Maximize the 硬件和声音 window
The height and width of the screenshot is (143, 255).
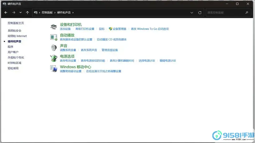point(237,4)
